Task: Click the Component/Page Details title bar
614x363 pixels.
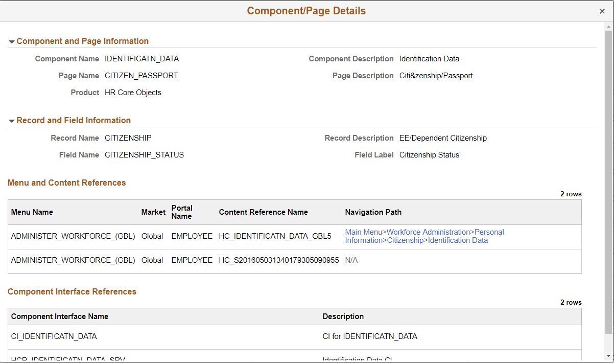Action: [x=306, y=11]
